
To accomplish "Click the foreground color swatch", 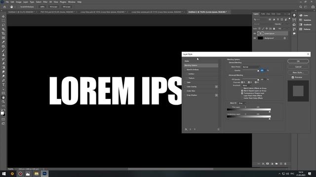I will coord(2,113).
